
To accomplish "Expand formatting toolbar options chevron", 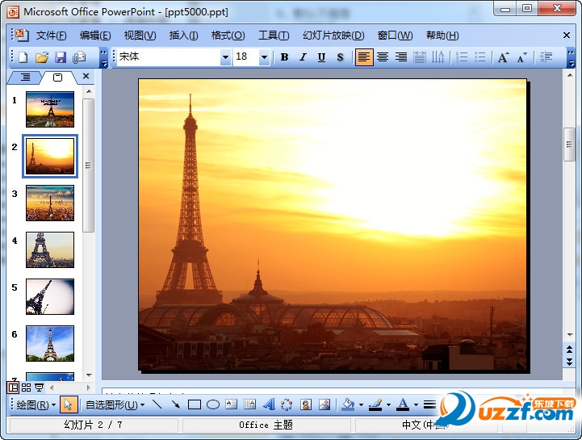I will coord(572,58).
